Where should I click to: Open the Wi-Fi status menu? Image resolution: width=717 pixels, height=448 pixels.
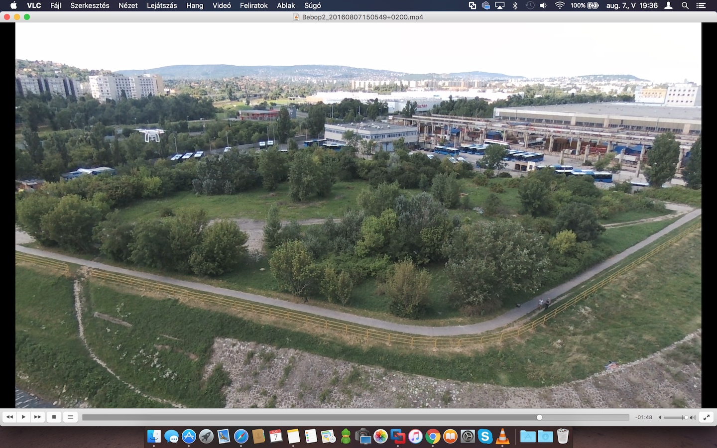coord(560,5)
